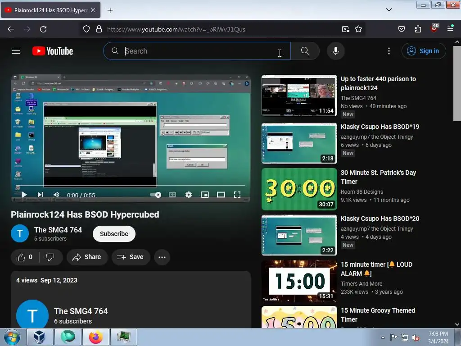Switch to theater mode
Screen dimensions: 461x346
(221, 195)
